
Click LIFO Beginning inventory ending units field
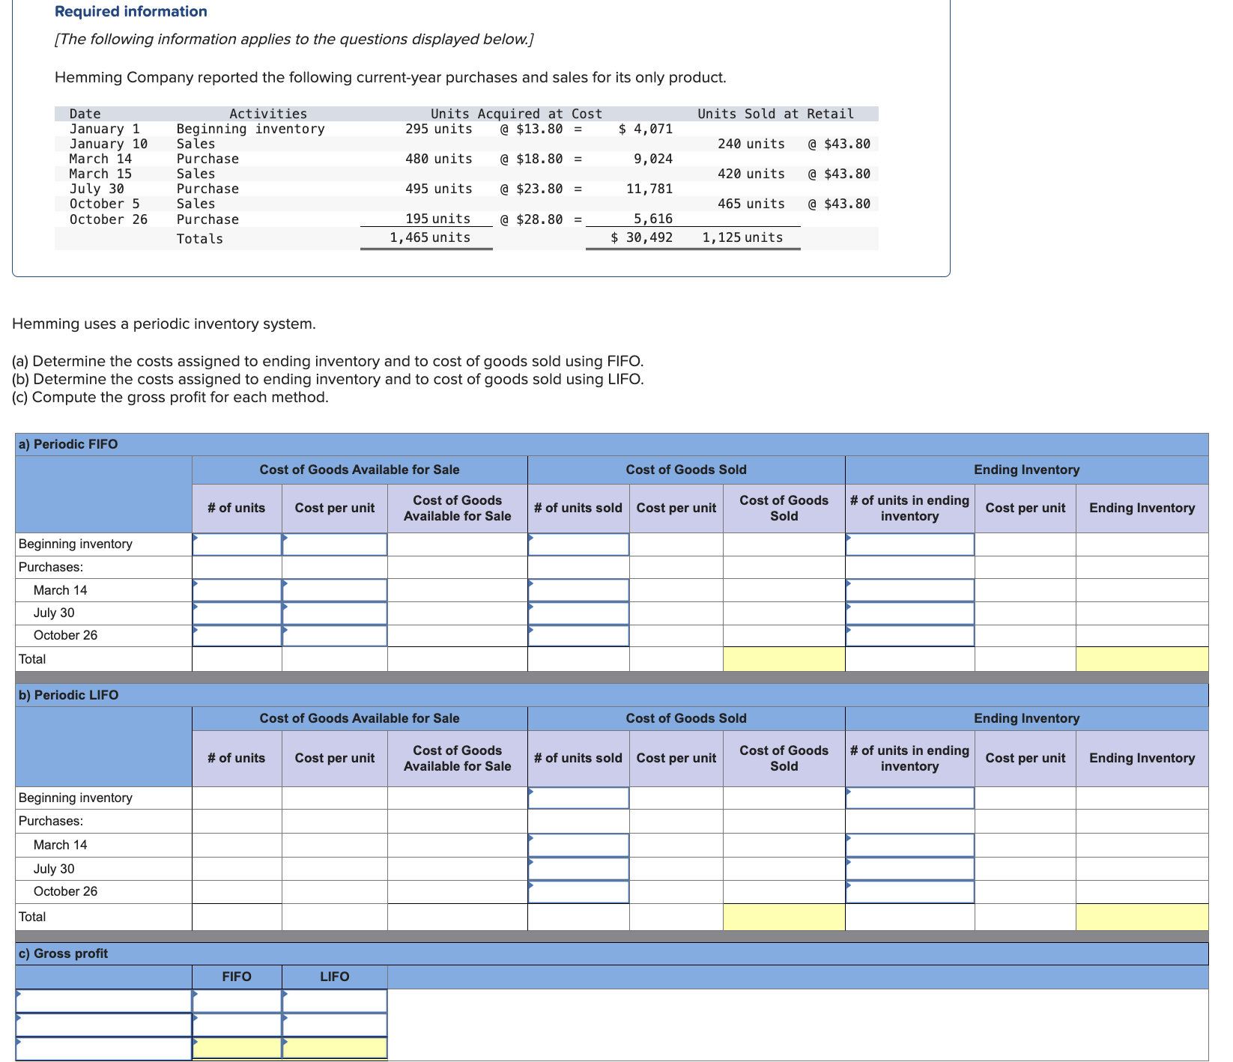click(x=910, y=798)
